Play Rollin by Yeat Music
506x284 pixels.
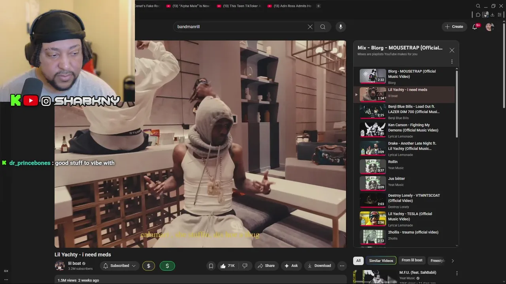pyautogui.click(x=404, y=166)
